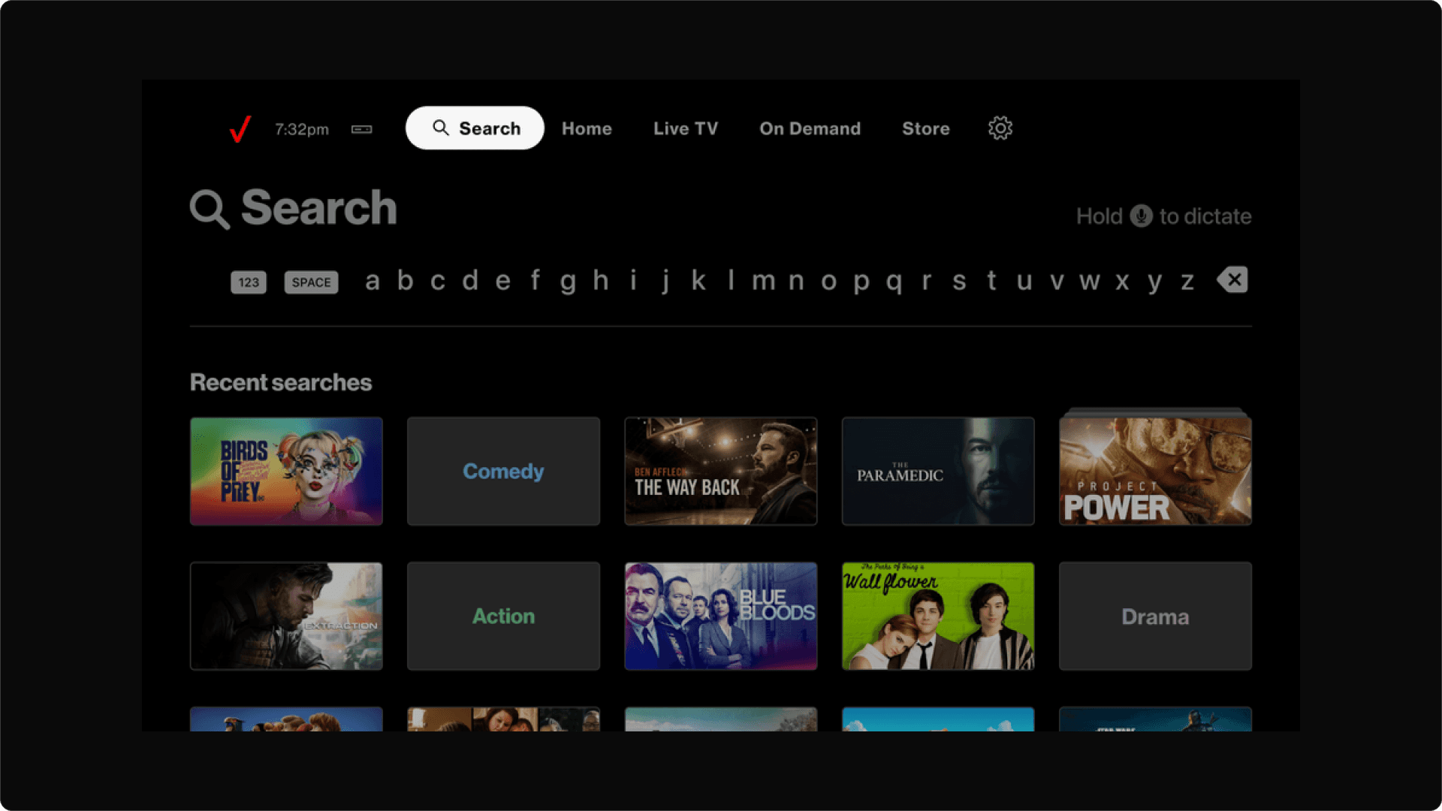This screenshot has width=1442, height=811.
Task: Open the Live TV tab
Action: tap(686, 128)
